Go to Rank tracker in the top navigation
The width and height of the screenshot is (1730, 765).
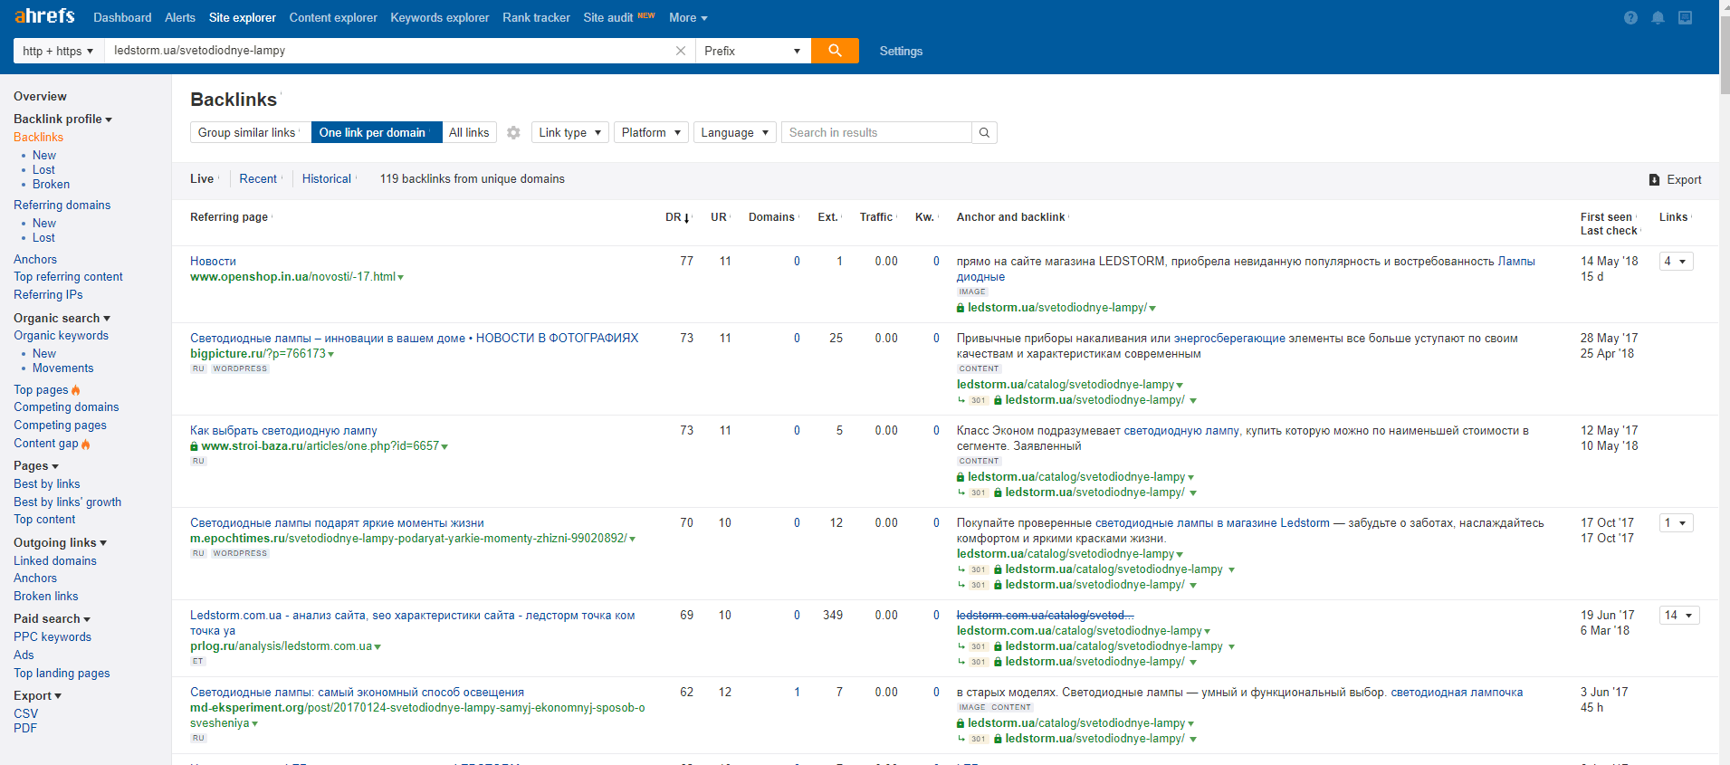pos(536,18)
